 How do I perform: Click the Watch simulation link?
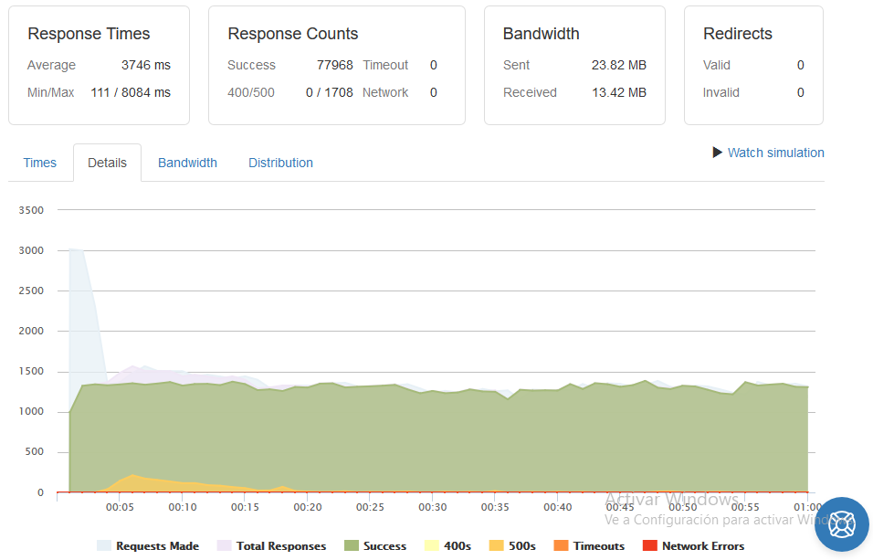[775, 153]
